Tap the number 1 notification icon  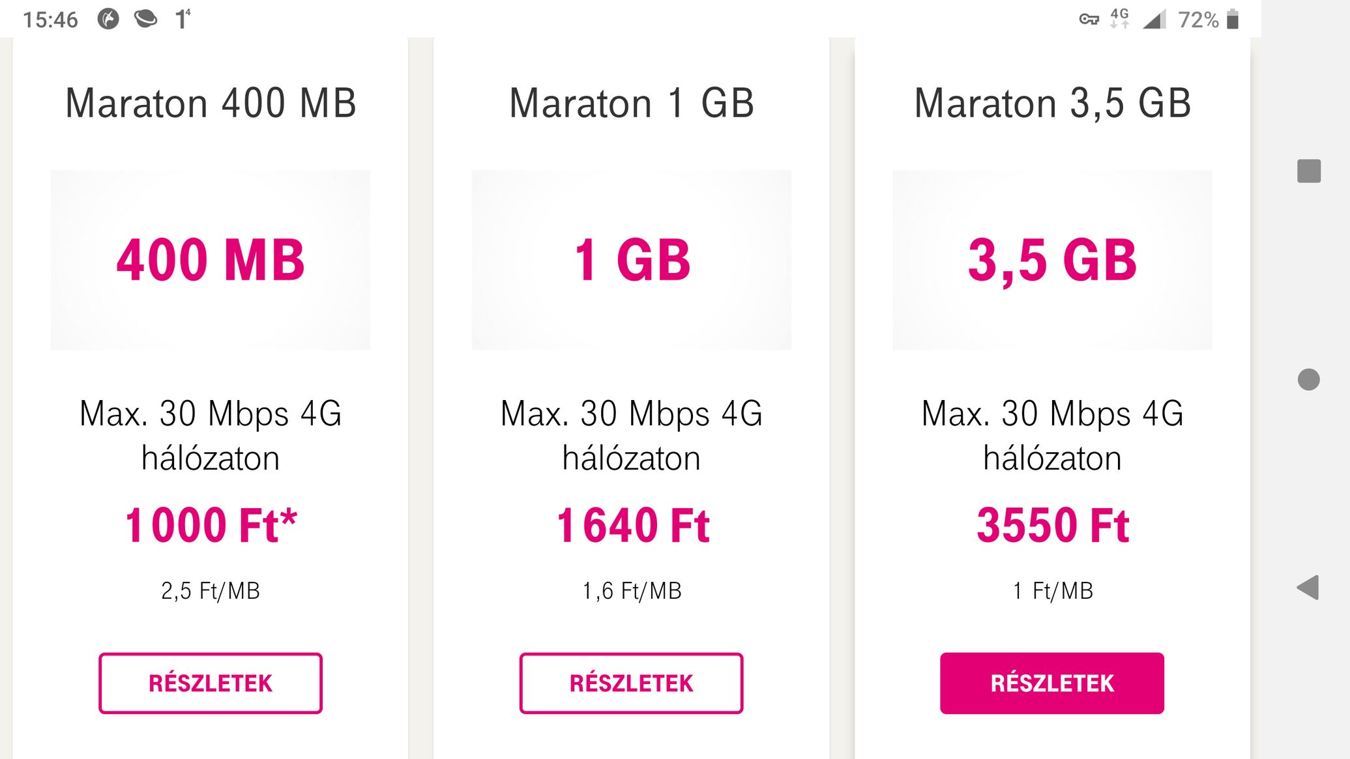pos(183,19)
